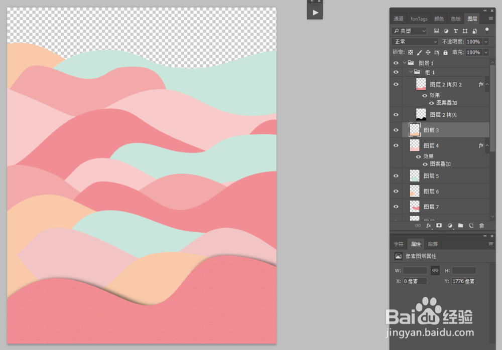Open the layer filter 类型 dropdown
This screenshot has height=350, width=502.
click(x=409, y=31)
